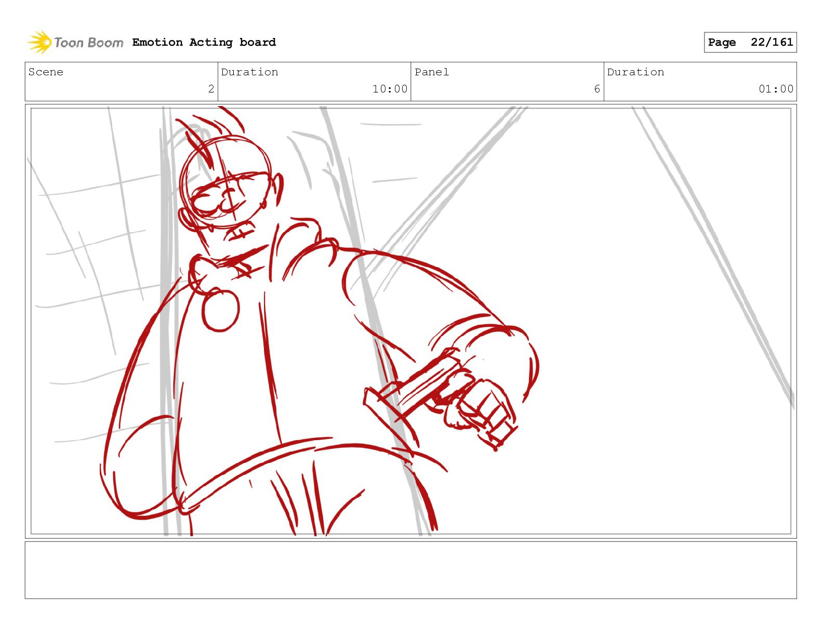The width and height of the screenshot is (823, 636).
Task: Click the 'Panel' header label
Action: [432, 72]
